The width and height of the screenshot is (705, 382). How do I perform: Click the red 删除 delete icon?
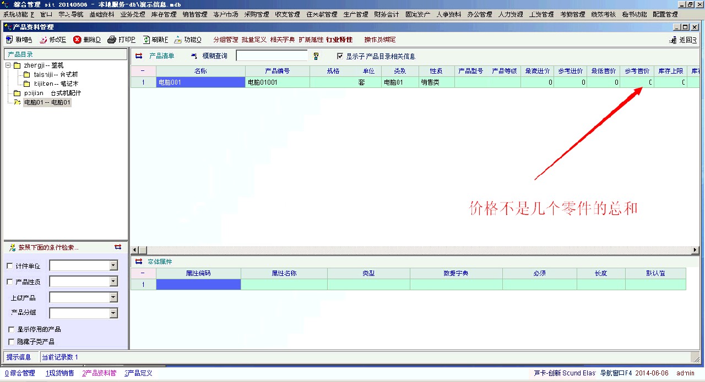77,40
